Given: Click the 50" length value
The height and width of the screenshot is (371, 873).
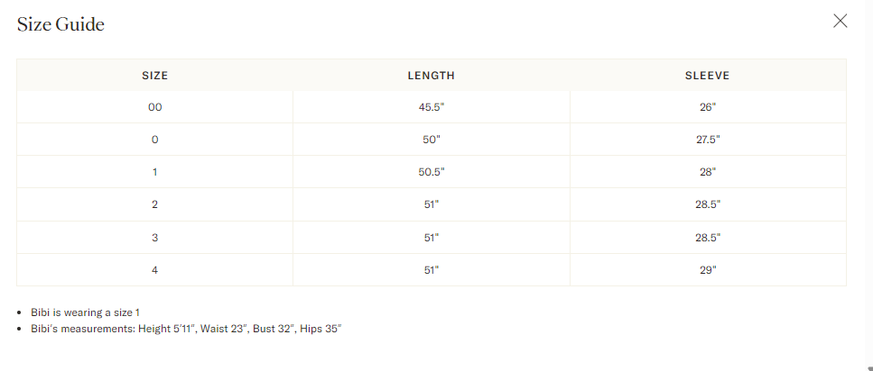Looking at the screenshot, I should (x=432, y=140).
